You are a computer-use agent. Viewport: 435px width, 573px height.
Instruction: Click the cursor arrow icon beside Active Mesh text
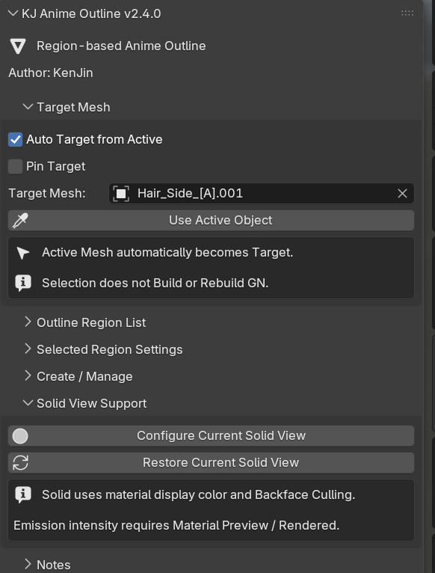pyautogui.click(x=23, y=253)
